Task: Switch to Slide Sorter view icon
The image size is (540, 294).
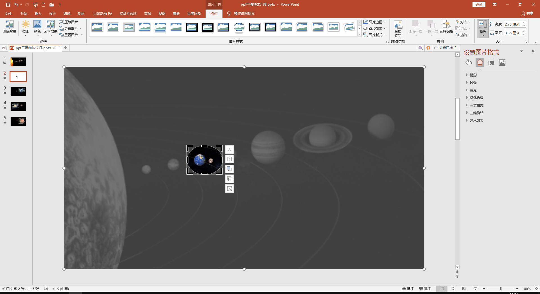Action: tap(453, 289)
